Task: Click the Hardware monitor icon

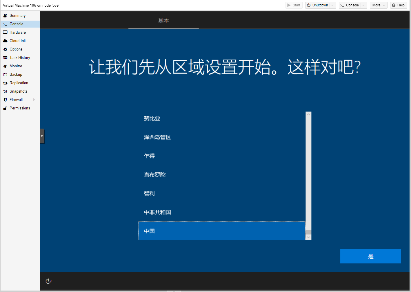Action: tap(5, 33)
